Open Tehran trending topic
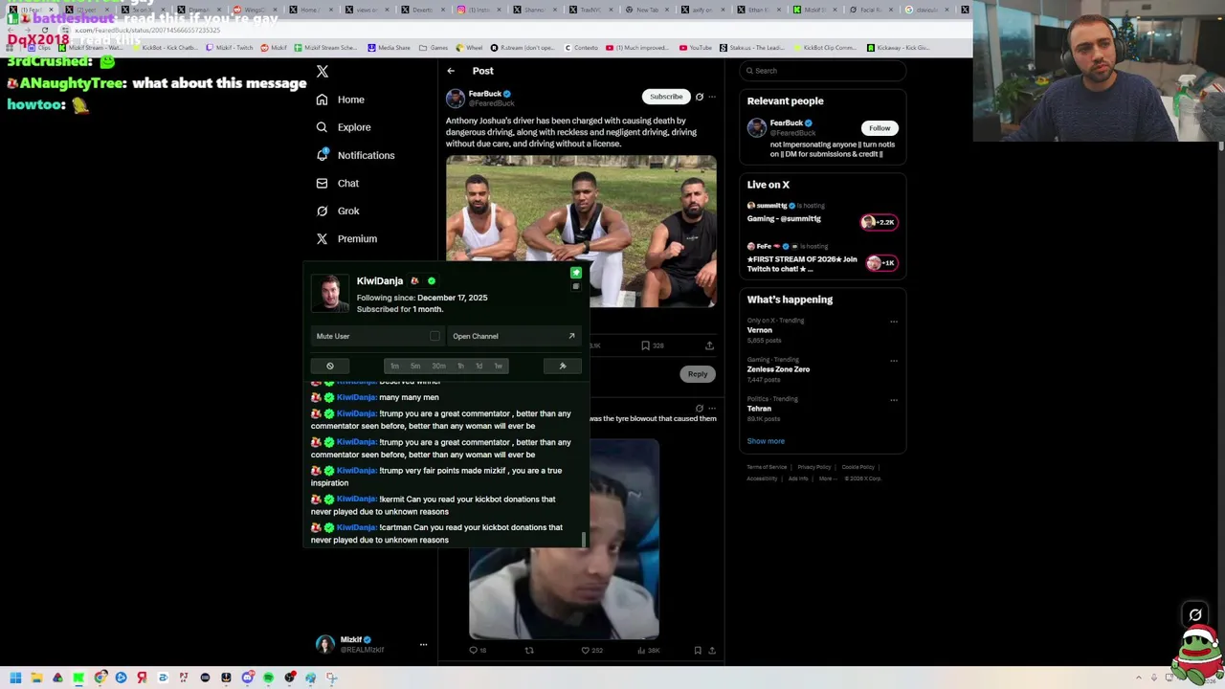Image resolution: width=1225 pixels, height=689 pixels. [759, 409]
